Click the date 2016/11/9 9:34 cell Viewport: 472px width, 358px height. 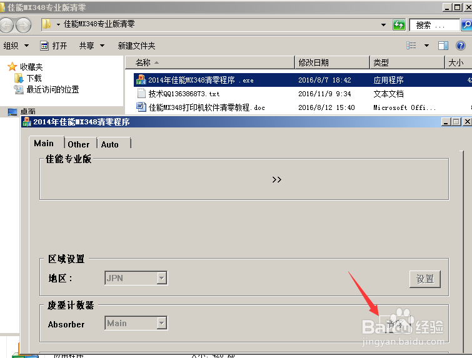point(324,94)
